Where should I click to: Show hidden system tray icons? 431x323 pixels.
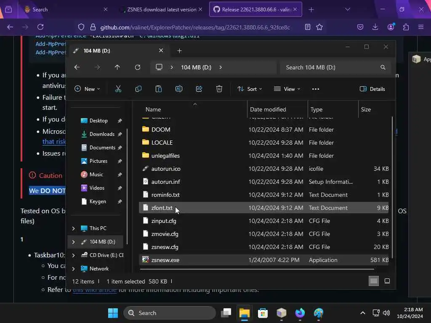tap(363, 313)
